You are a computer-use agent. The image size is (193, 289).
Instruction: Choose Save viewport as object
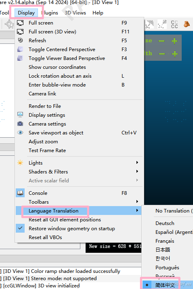click(x=79, y=133)
